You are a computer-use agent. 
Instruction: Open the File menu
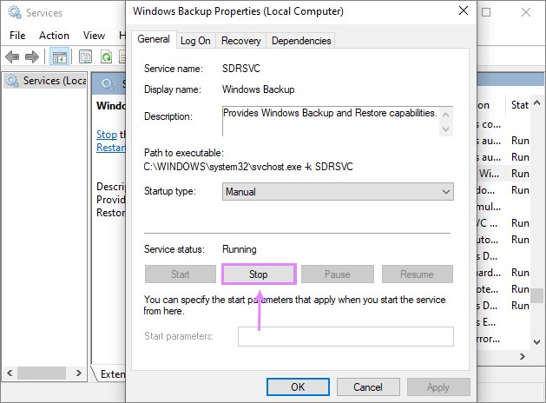(17, 36)
